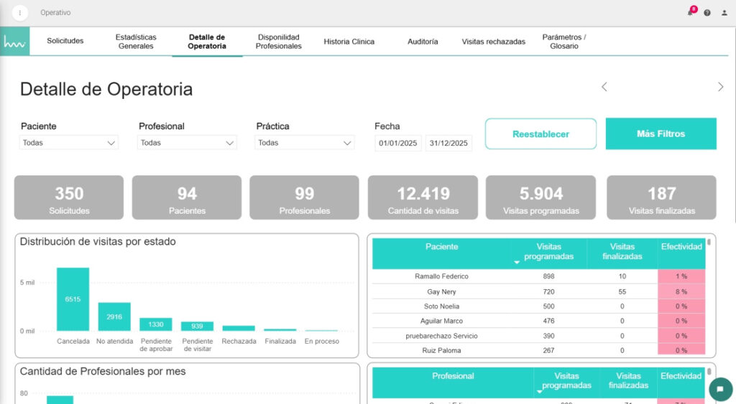The width and height of the screenshot is (736, 404).
Task: Click the start date field 01/01/2025
Action: [398, 144]
